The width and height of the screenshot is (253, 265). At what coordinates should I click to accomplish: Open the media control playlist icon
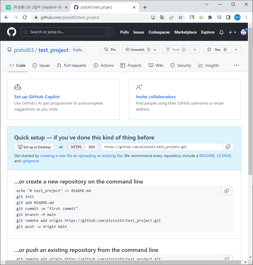(x=219, y=17)
